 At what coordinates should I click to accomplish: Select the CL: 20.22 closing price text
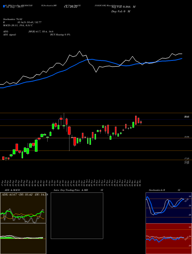coord(71,7)
